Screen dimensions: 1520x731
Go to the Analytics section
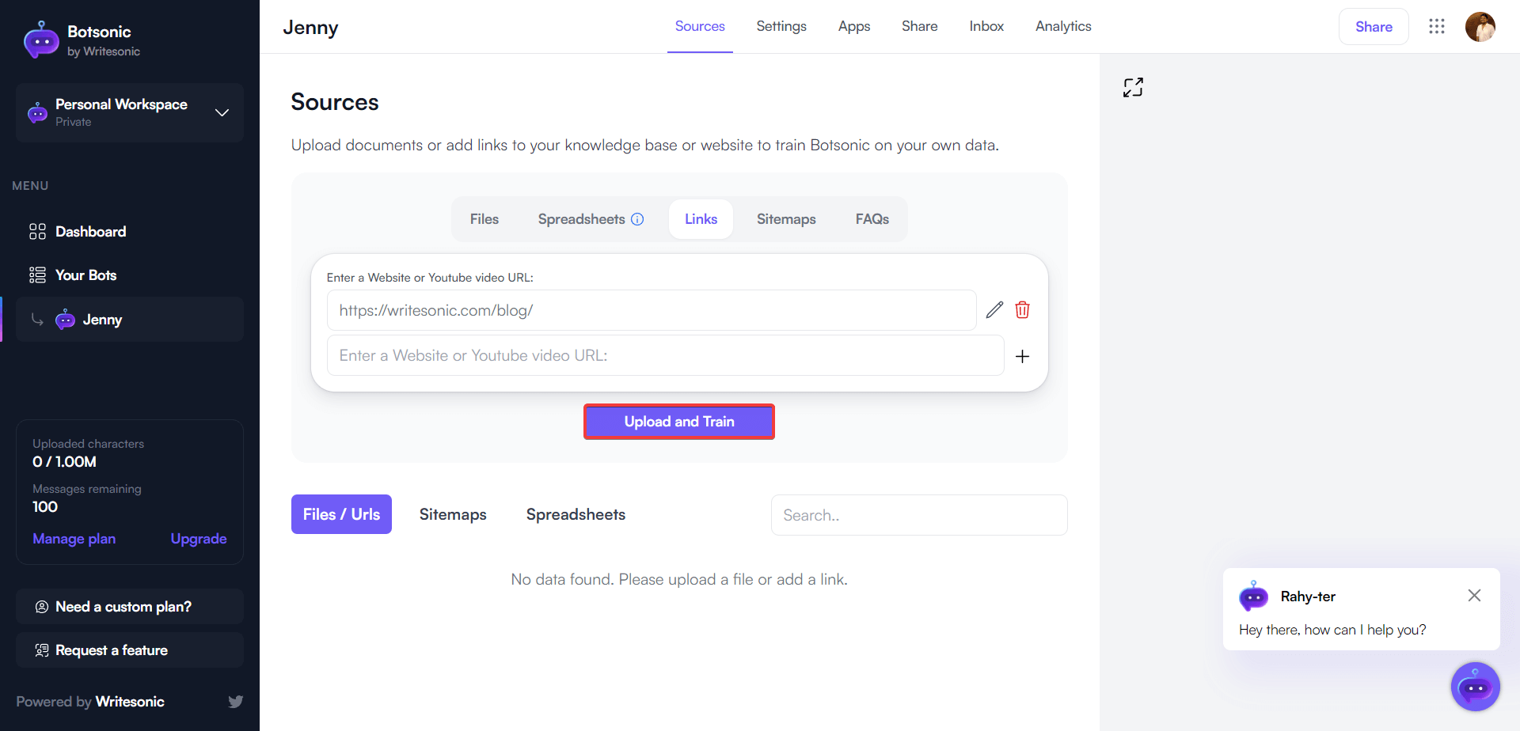pyautogui.click(x=1063, y=26)
